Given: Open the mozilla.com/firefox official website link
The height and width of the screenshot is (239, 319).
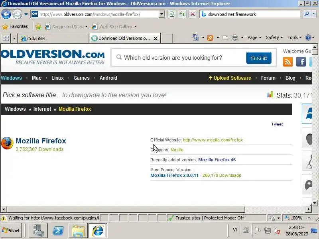Looking at the screenshot, I should coord(213,140).
